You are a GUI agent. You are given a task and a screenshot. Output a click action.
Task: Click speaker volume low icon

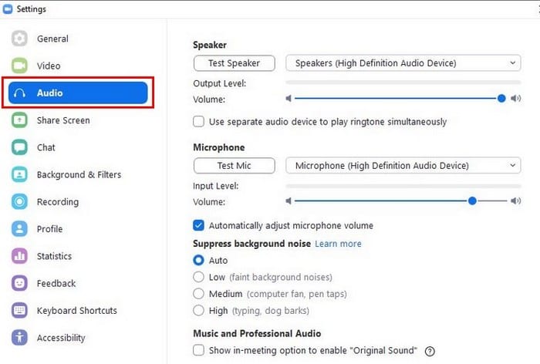coord(289,99)
